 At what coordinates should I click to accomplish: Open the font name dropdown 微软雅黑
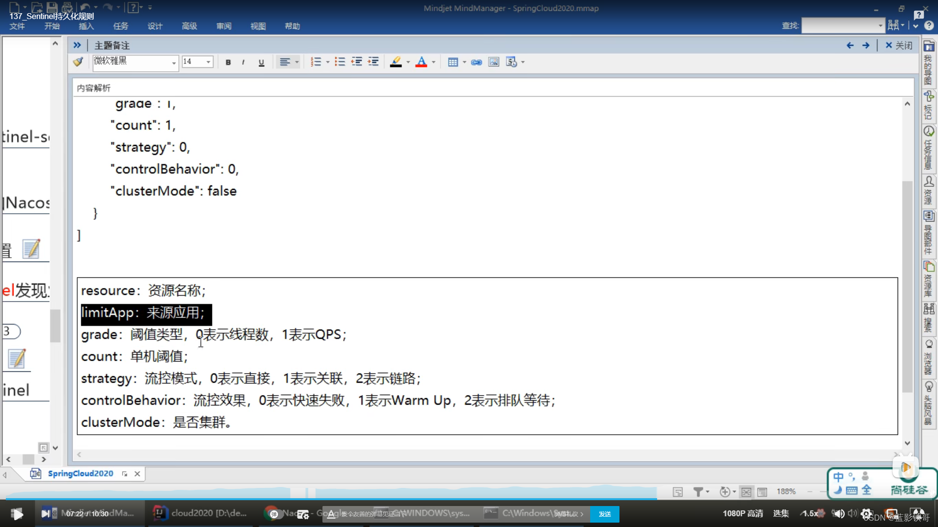(x=173, y=62)
